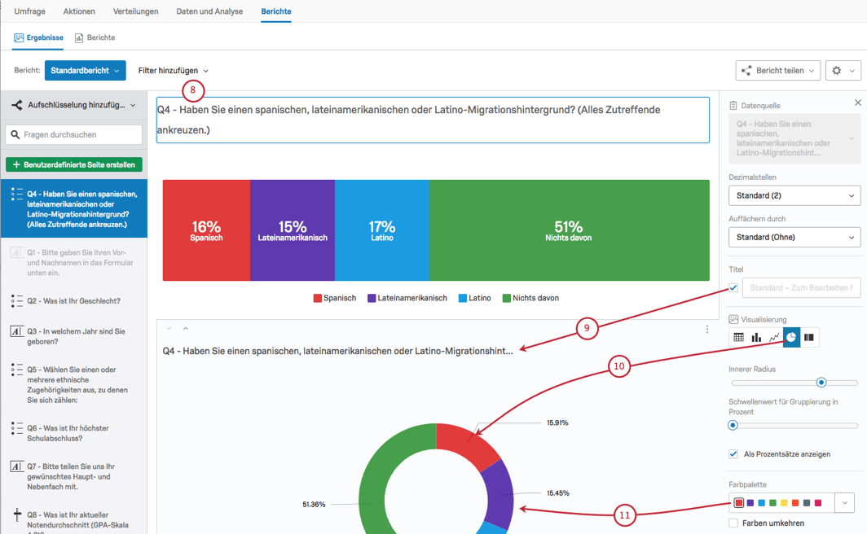Click the share icon in Bericht teilen

click(x=746, y=71)
